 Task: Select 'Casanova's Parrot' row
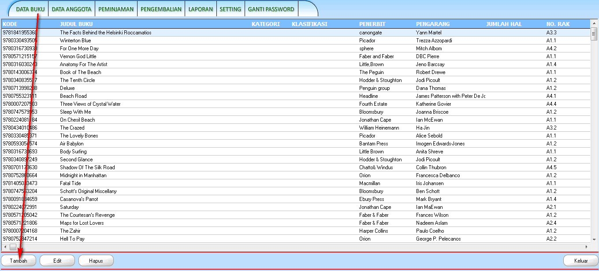click(296, 199)
